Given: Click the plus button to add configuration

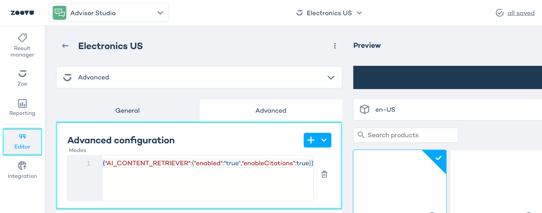Looking at the screenshot, I should (x=311, y=140).
